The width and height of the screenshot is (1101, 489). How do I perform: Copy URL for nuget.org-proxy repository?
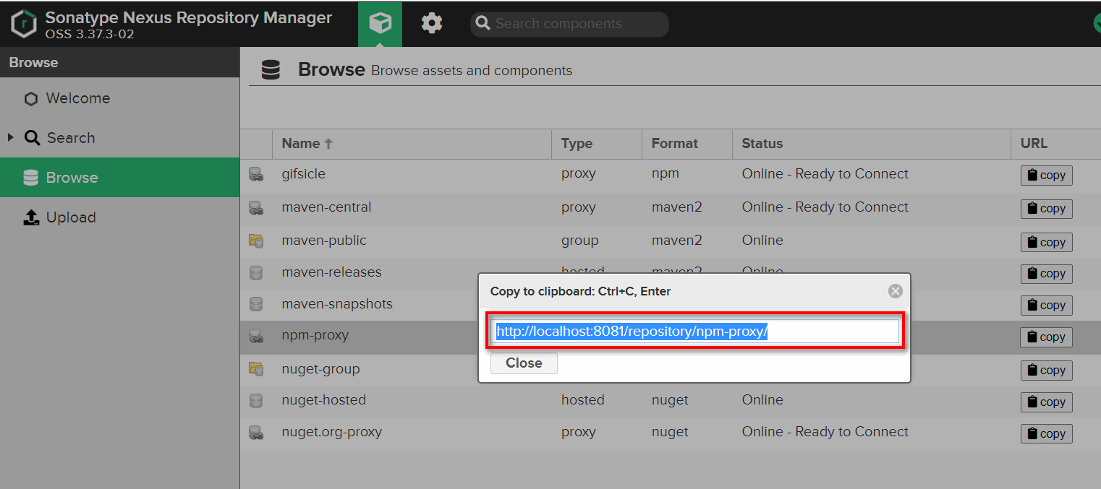[x=1046, y=434]
